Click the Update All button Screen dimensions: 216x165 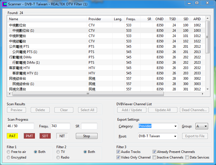(163, 110)
